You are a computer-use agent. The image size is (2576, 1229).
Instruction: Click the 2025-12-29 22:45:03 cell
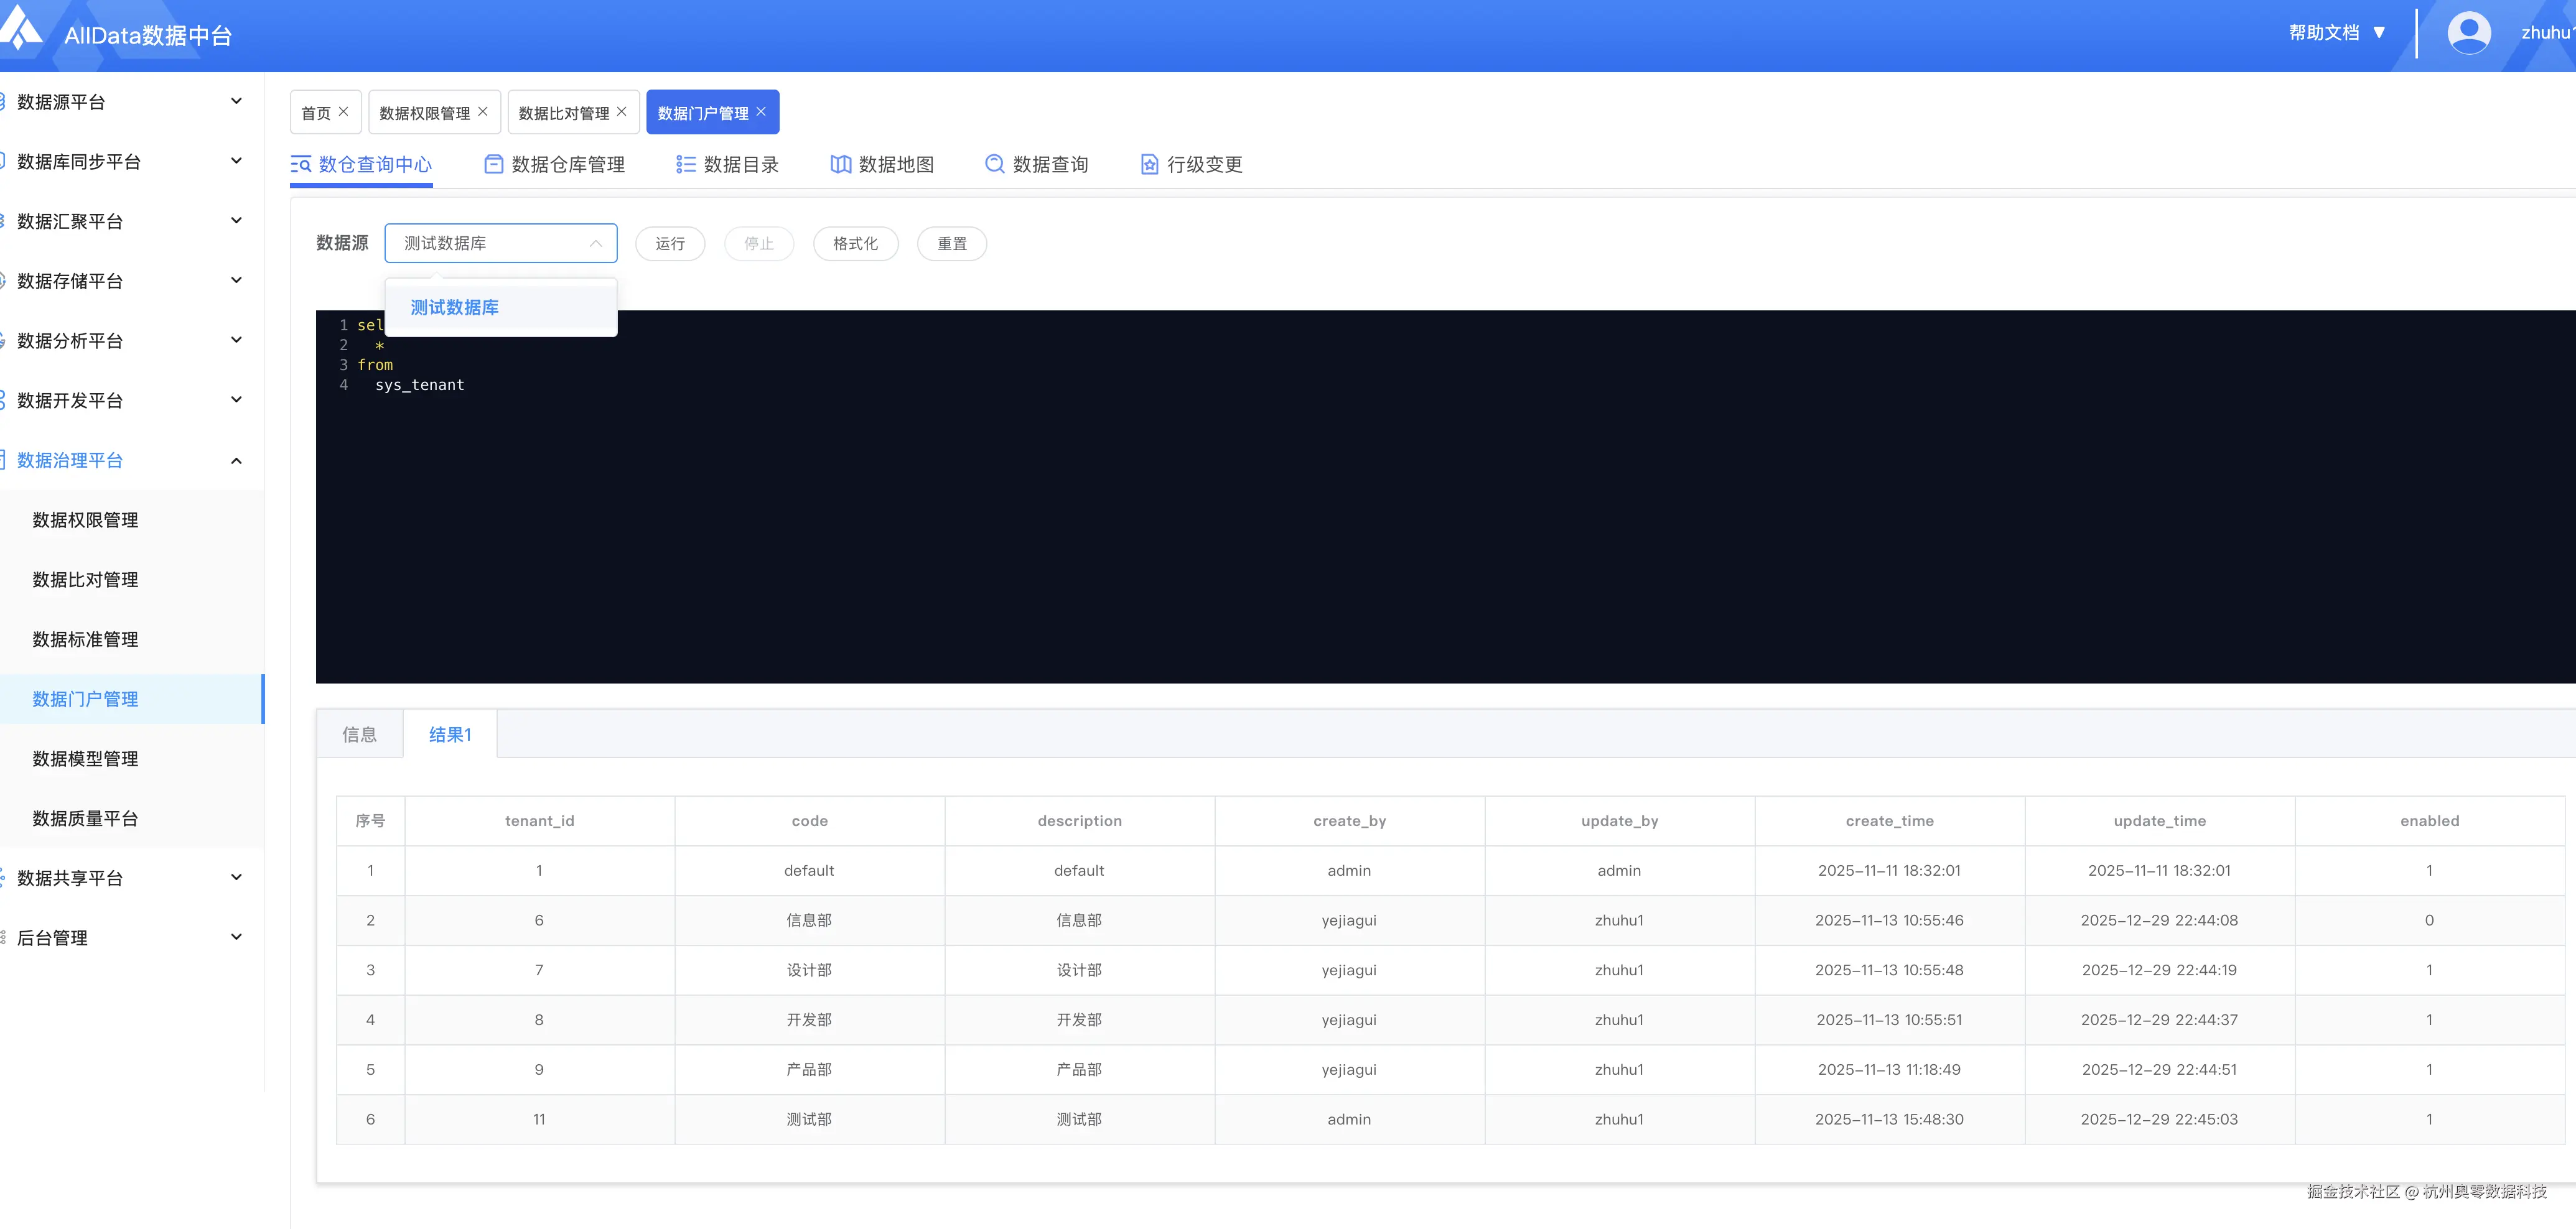click(x=2160, y=1119)
